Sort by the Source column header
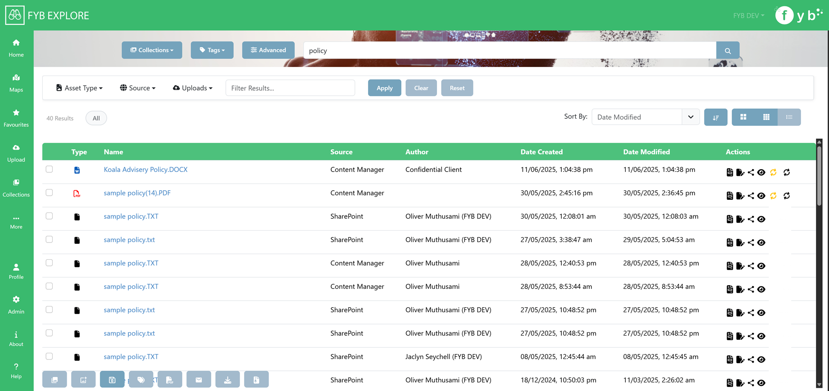The height and width of the screenshot is (391, 829). point(342,152)
